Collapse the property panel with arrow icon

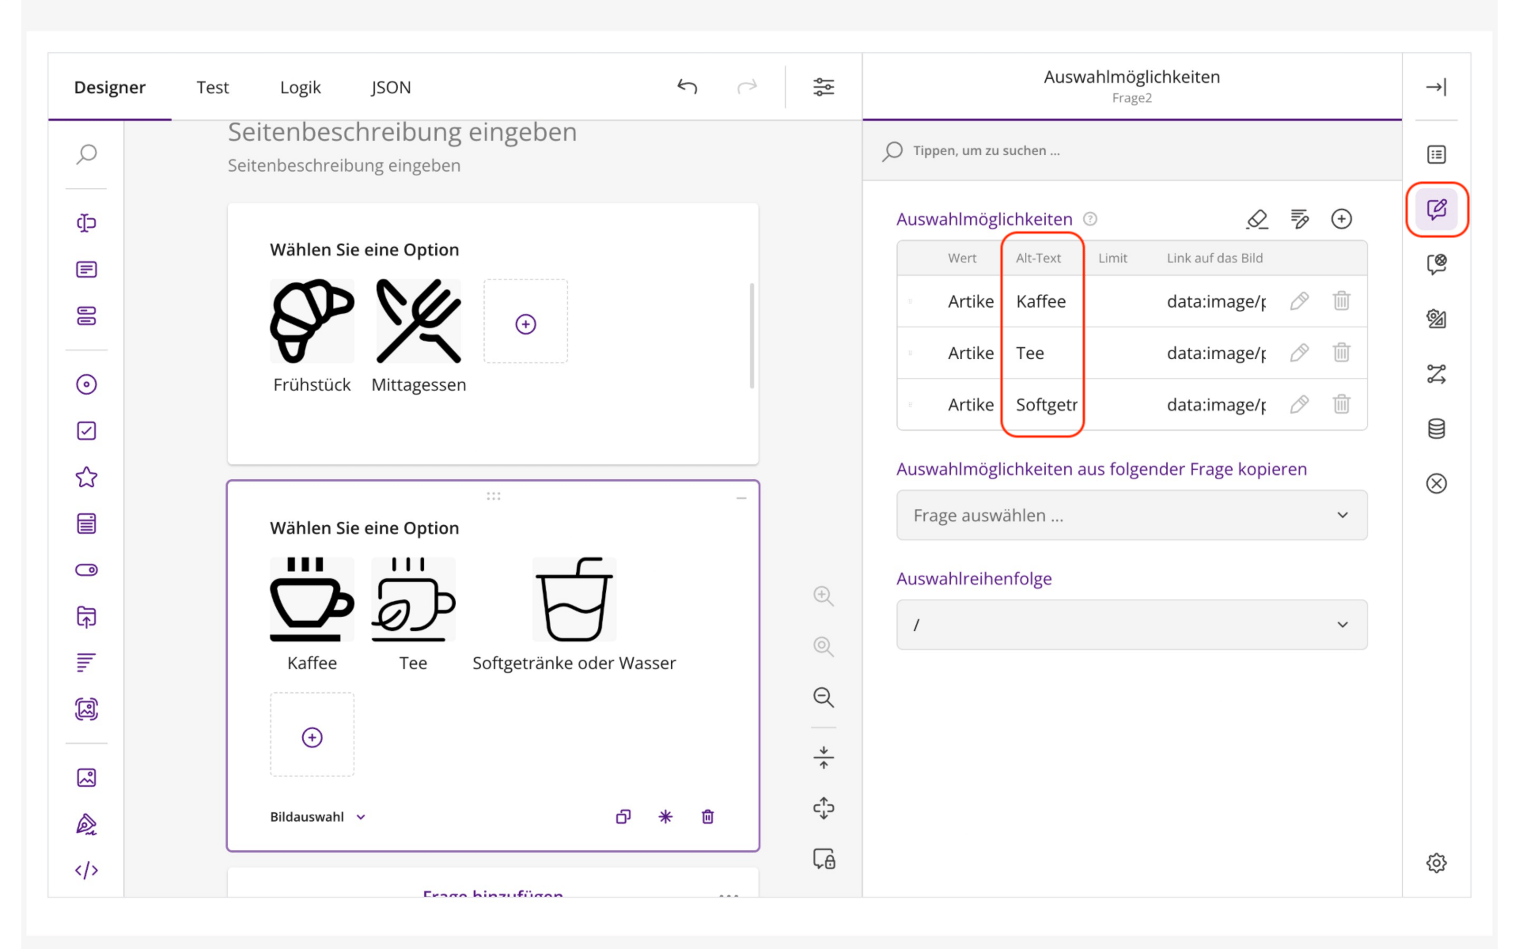pos(1436,87)
